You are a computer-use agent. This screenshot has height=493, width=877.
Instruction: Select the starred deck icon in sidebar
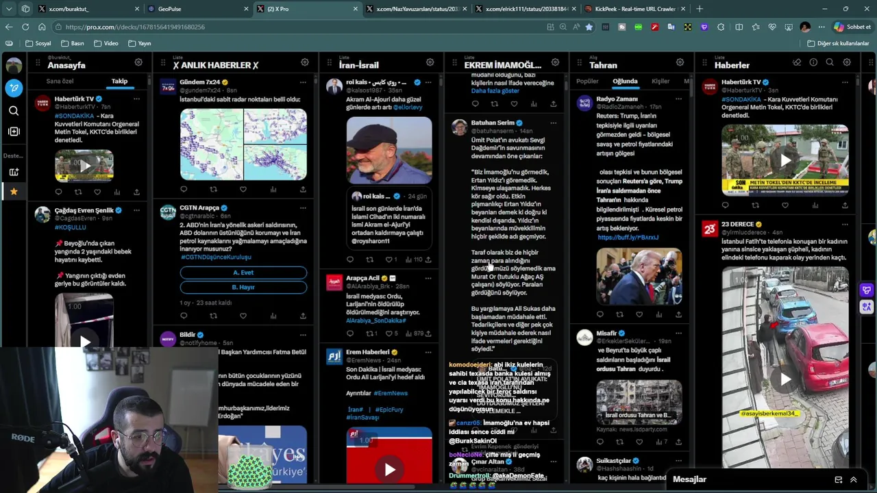[14, 192]
